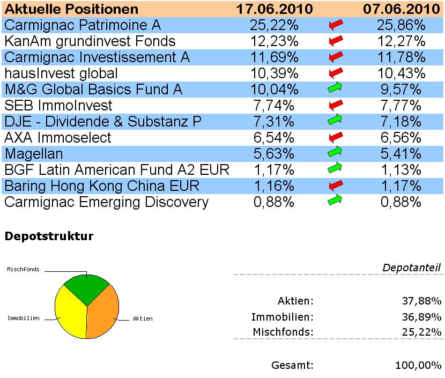The image size is (445, 378).
Task: Click the yellow Immobilien pie slice
Action: pos(70,314)
